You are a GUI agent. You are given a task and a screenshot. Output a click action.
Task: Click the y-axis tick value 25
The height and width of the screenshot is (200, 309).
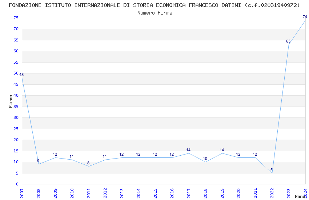[x=16, y=129]
